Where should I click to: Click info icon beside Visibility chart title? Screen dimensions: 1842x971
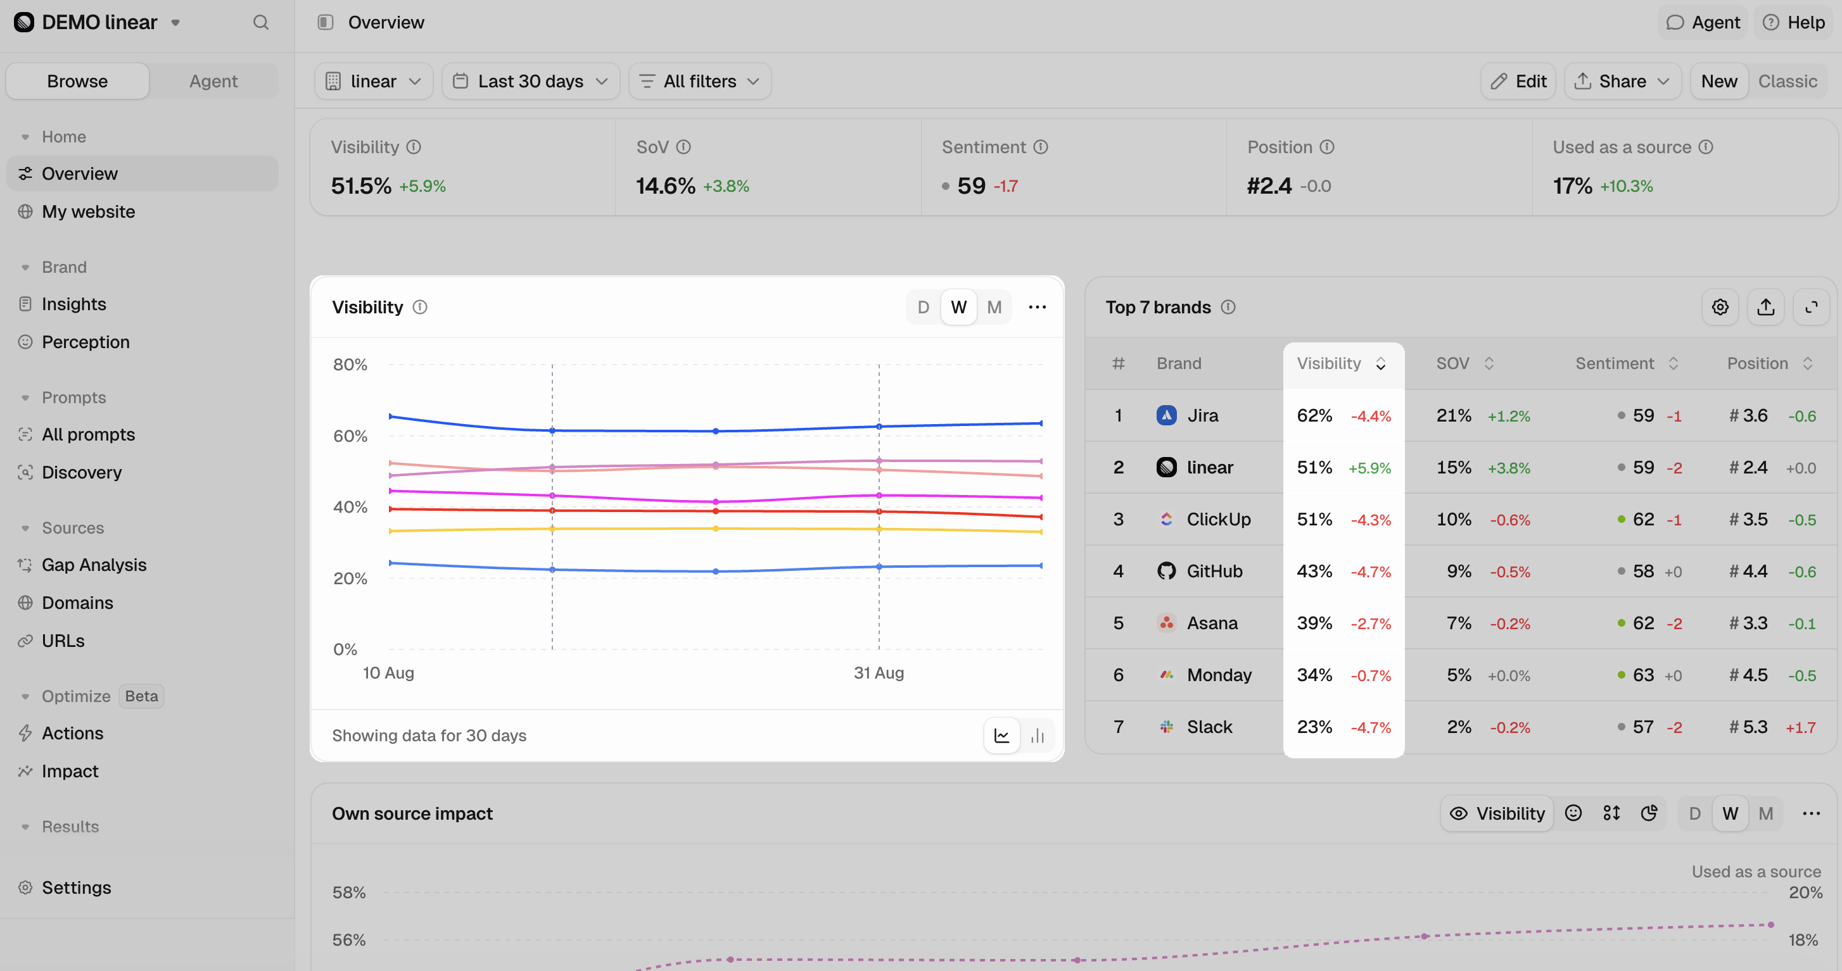(421, 307)
